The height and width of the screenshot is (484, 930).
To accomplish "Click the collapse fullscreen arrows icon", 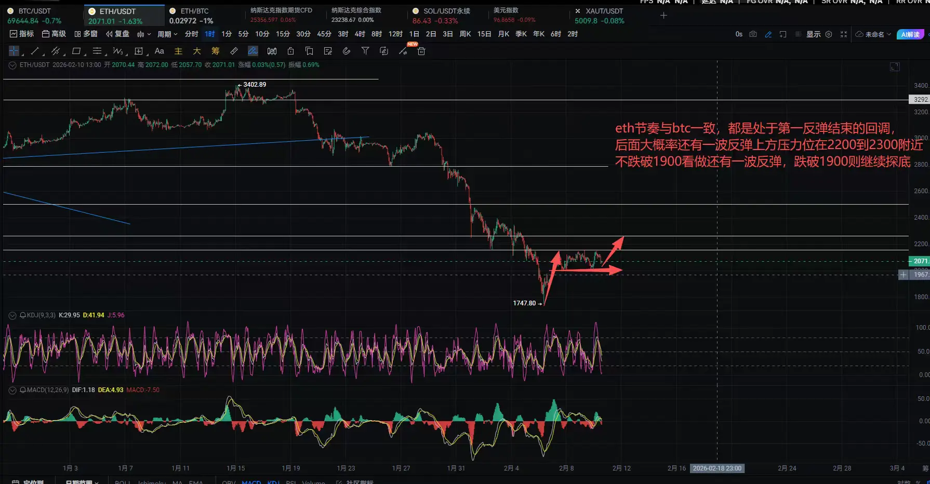I will tap(844, 34).
